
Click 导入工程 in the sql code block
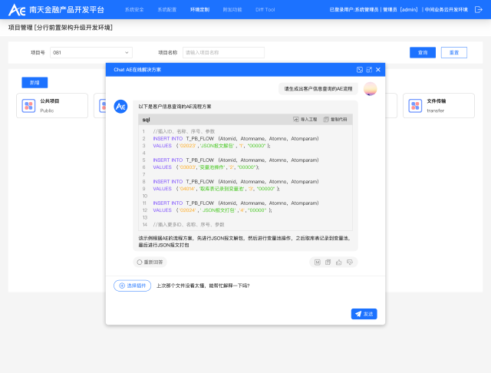tap(305, 120)
